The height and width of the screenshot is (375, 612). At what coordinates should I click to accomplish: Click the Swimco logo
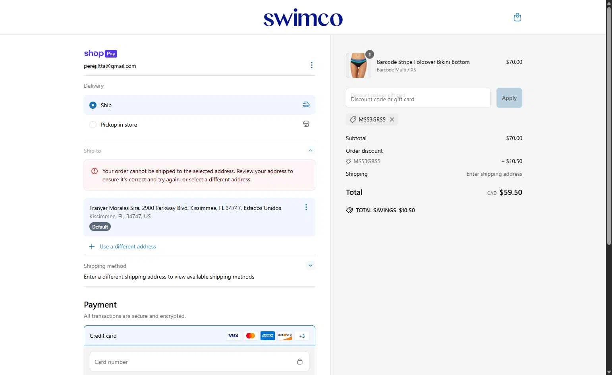click(x=303, y=17)
